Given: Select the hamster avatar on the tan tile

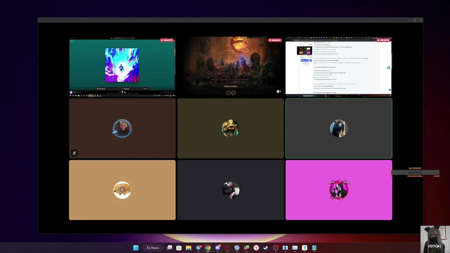Looking at the screenshot, I should 122,190.
